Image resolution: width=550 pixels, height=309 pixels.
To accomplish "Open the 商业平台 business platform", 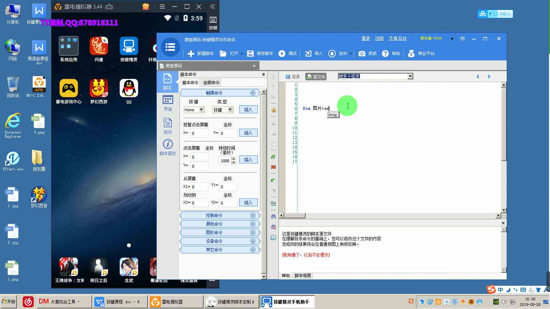I will coord(421,54).
